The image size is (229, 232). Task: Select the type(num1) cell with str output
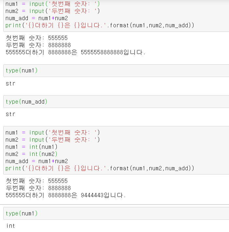116,71
